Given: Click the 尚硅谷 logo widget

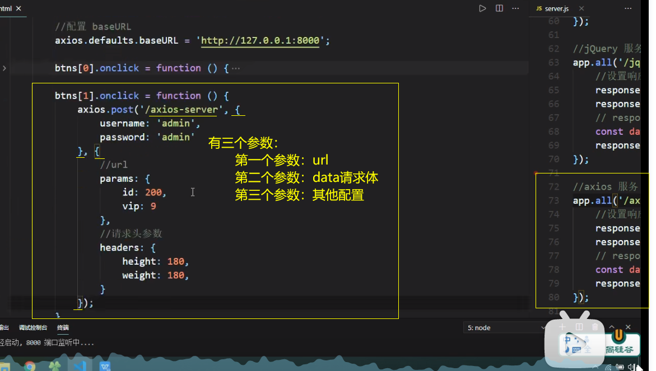Looking at the screenshot, I should pyautogui.click(x=619, y=342).
